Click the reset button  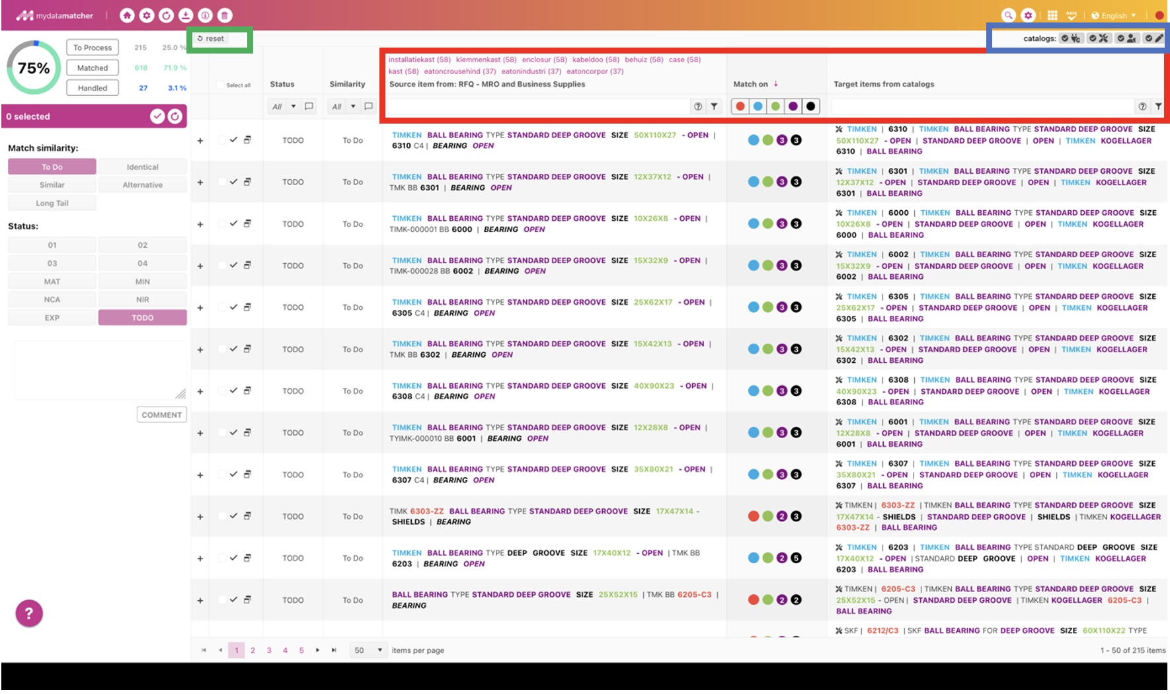[212, 38]
